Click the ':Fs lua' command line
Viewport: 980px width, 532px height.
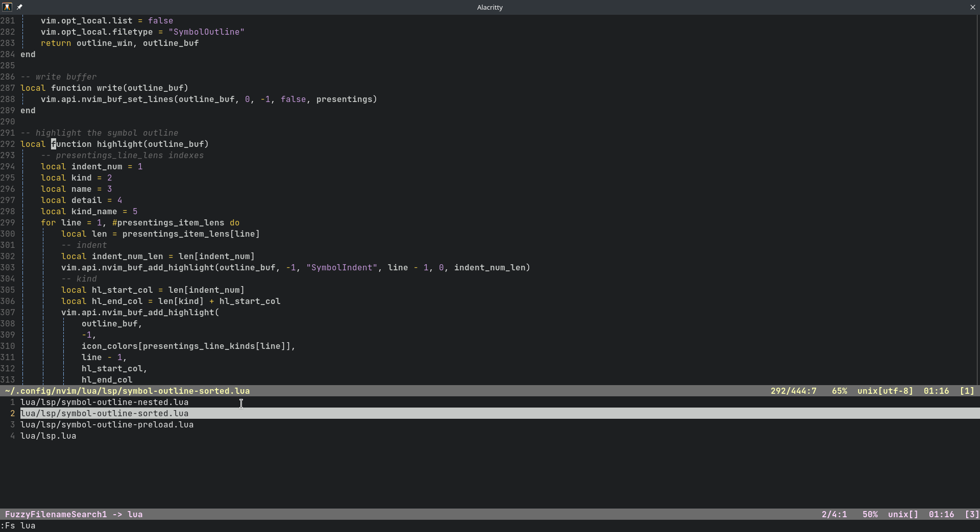[x=18, y=526]
